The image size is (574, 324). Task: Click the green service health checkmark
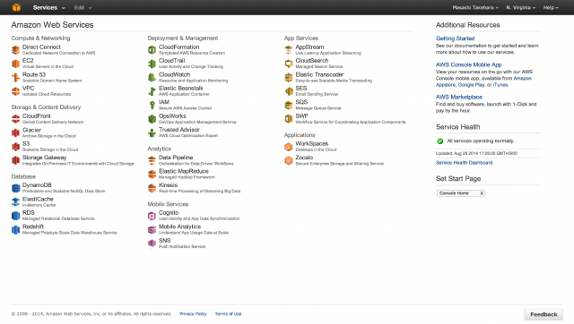tap(440, 141)
